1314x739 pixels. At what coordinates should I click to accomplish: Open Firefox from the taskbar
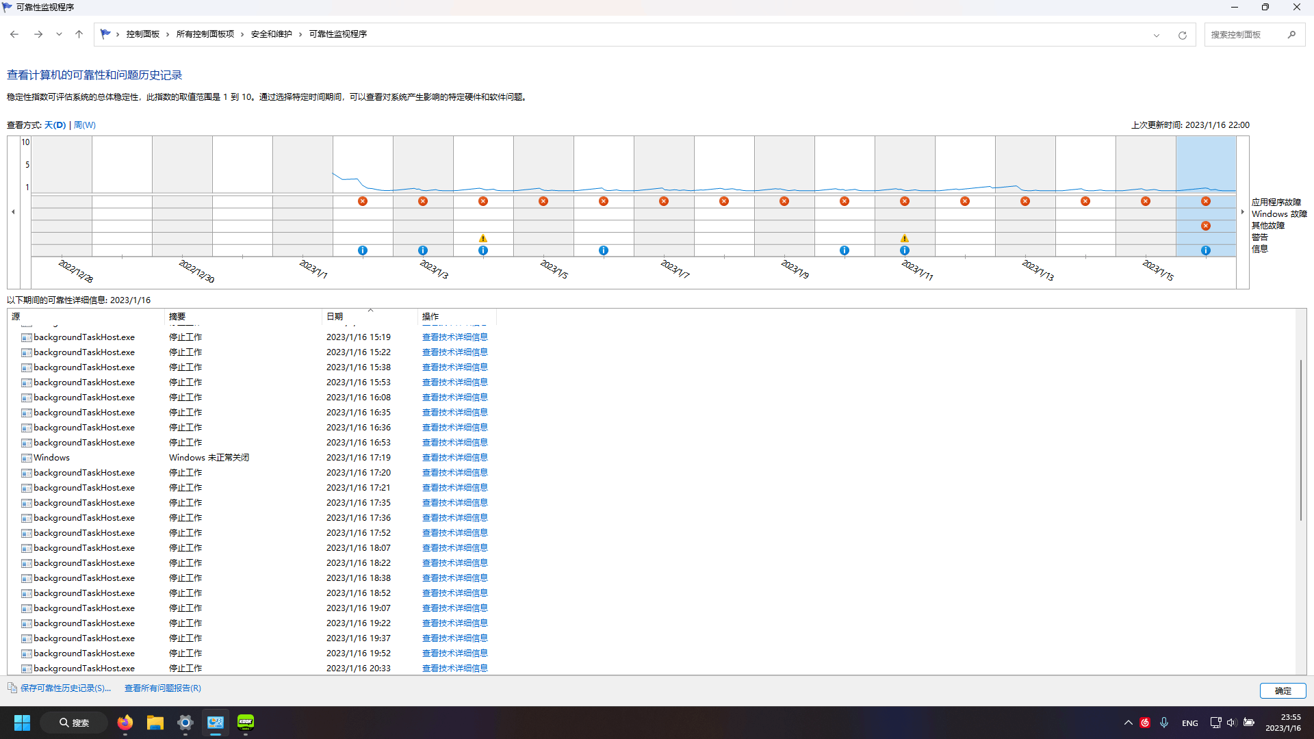(125, 723)
